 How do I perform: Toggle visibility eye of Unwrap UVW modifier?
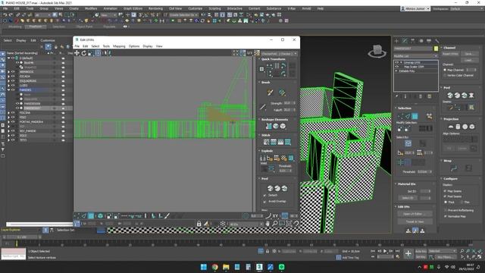[397, 62]
